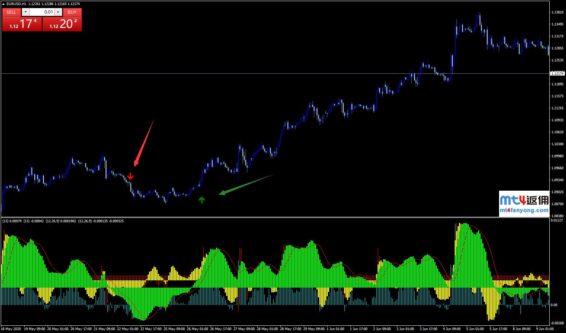Click the sell price 1.12 17 tile
566x333 pixels.
pos(22,24)
